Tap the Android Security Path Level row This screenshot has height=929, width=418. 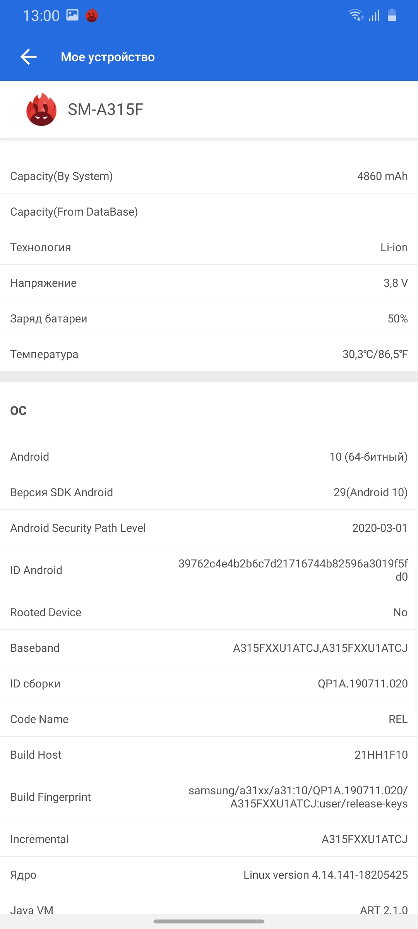coord(209,528)
